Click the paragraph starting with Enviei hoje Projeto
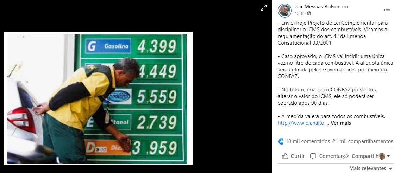The height and width of the screenshot is (173, 395). click(332, 33)
